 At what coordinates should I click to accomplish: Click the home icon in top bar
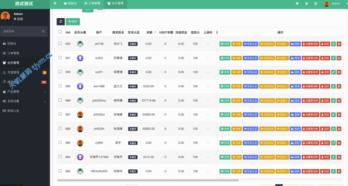pyautogui.click(x=297, y=3)
